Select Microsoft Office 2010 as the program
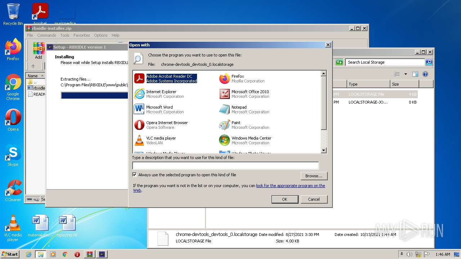This screenshot has width=461, height=259. point(244,94)
